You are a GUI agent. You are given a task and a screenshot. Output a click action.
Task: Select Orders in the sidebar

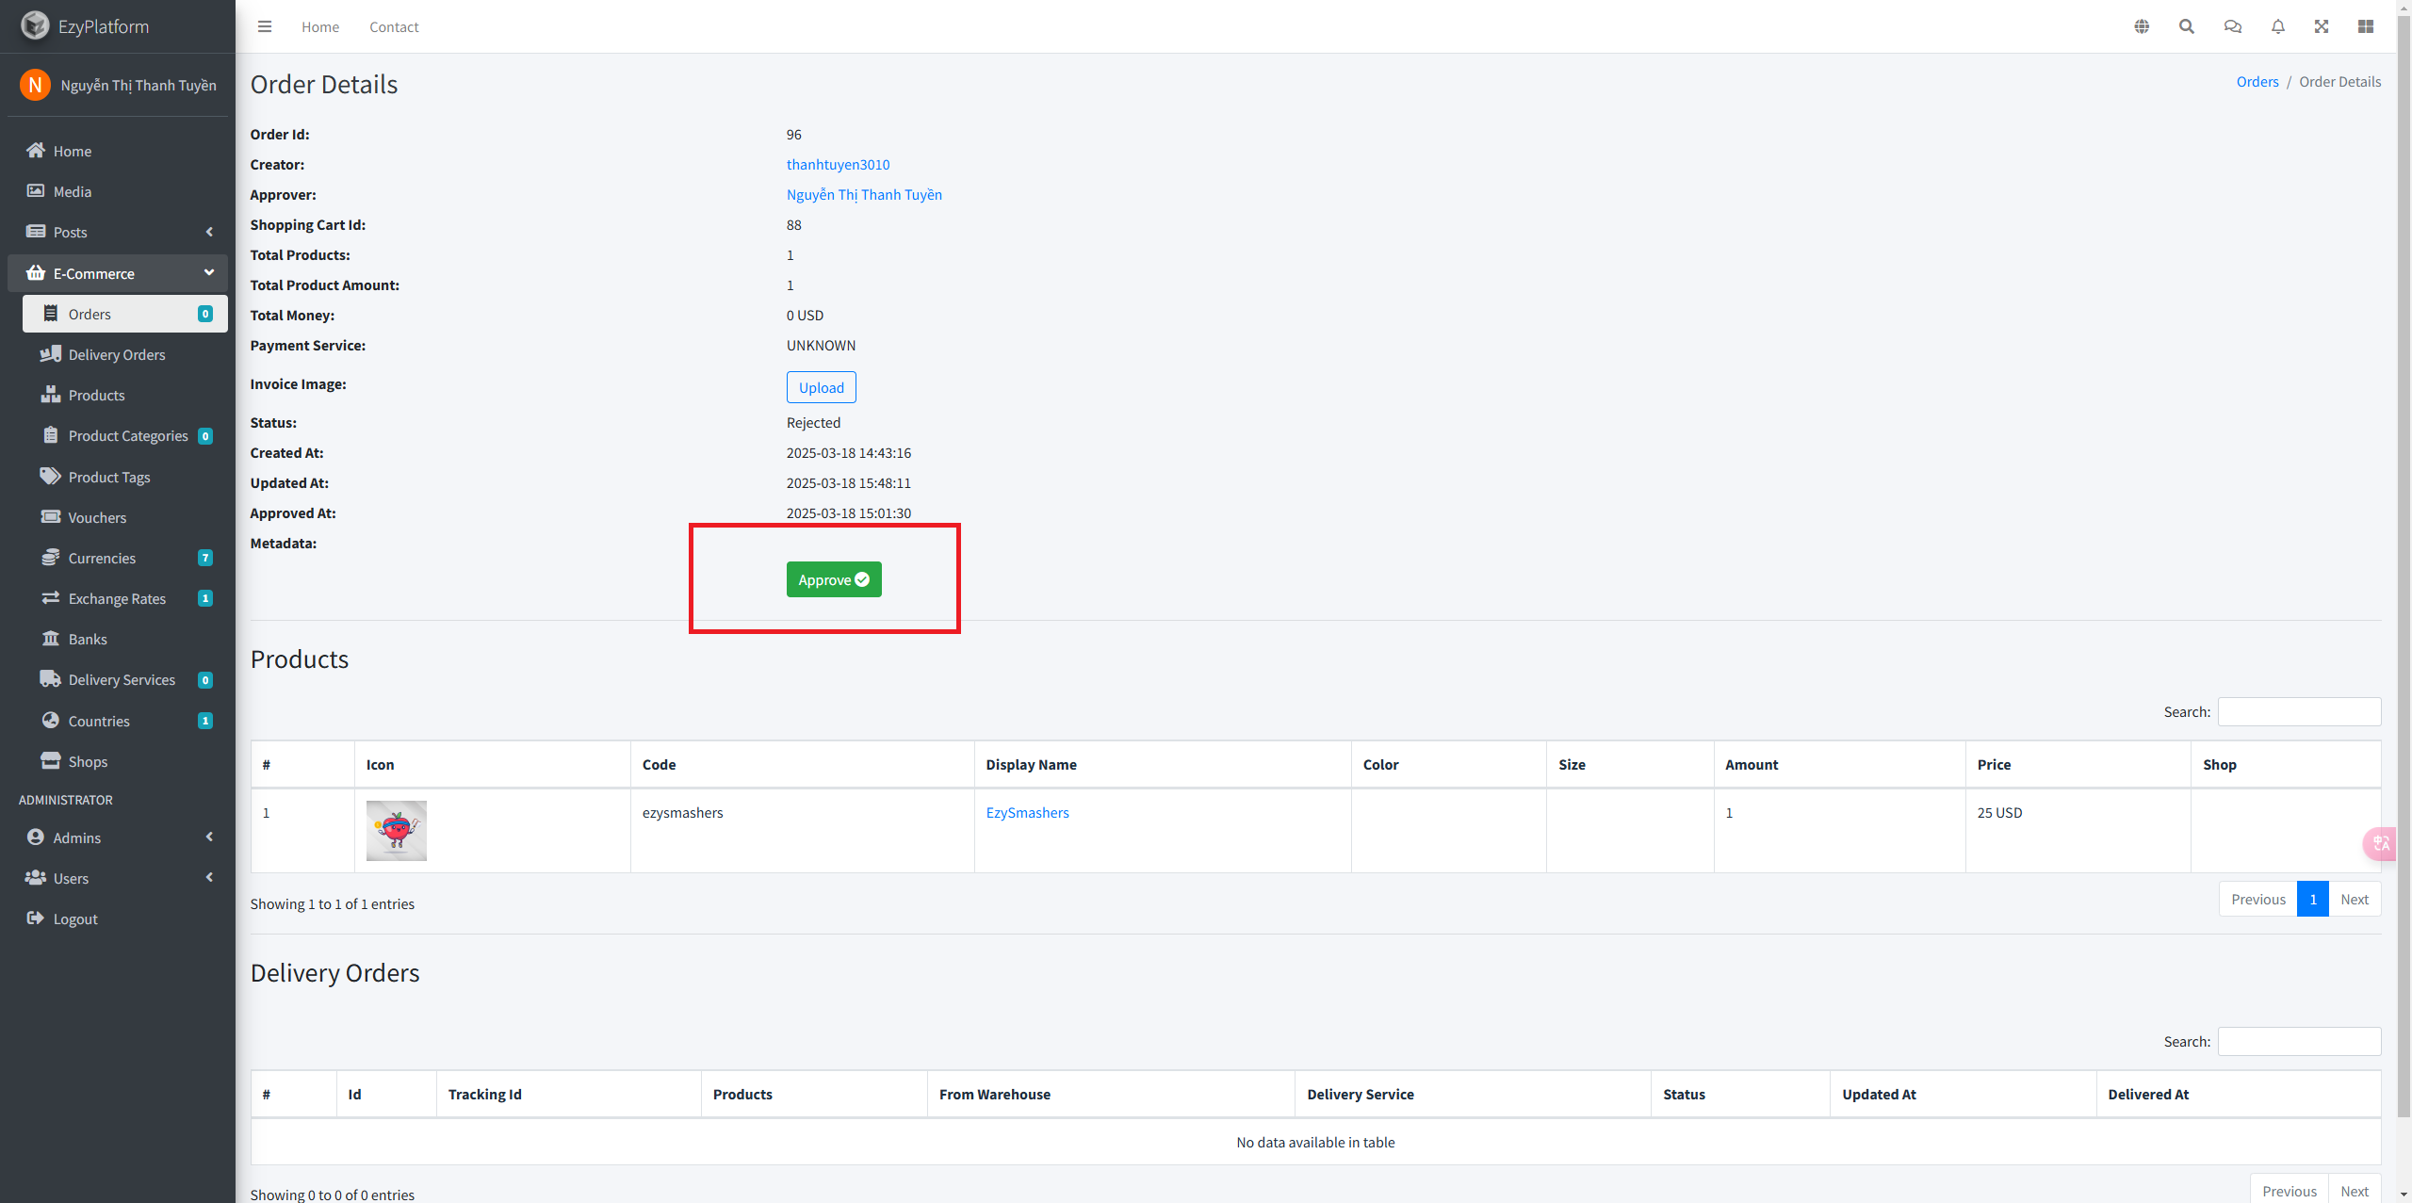click(x=125, y=314)
